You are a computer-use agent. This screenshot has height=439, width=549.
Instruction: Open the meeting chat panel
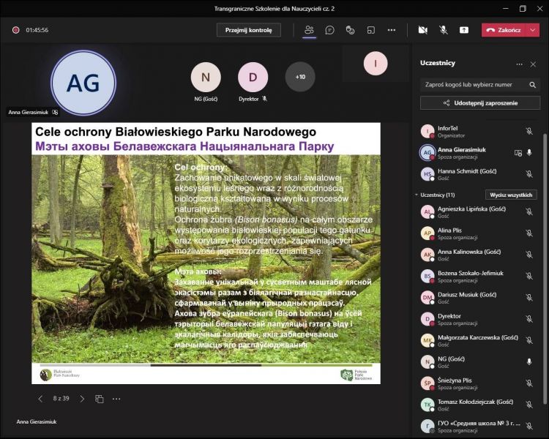tap(330, 30)
